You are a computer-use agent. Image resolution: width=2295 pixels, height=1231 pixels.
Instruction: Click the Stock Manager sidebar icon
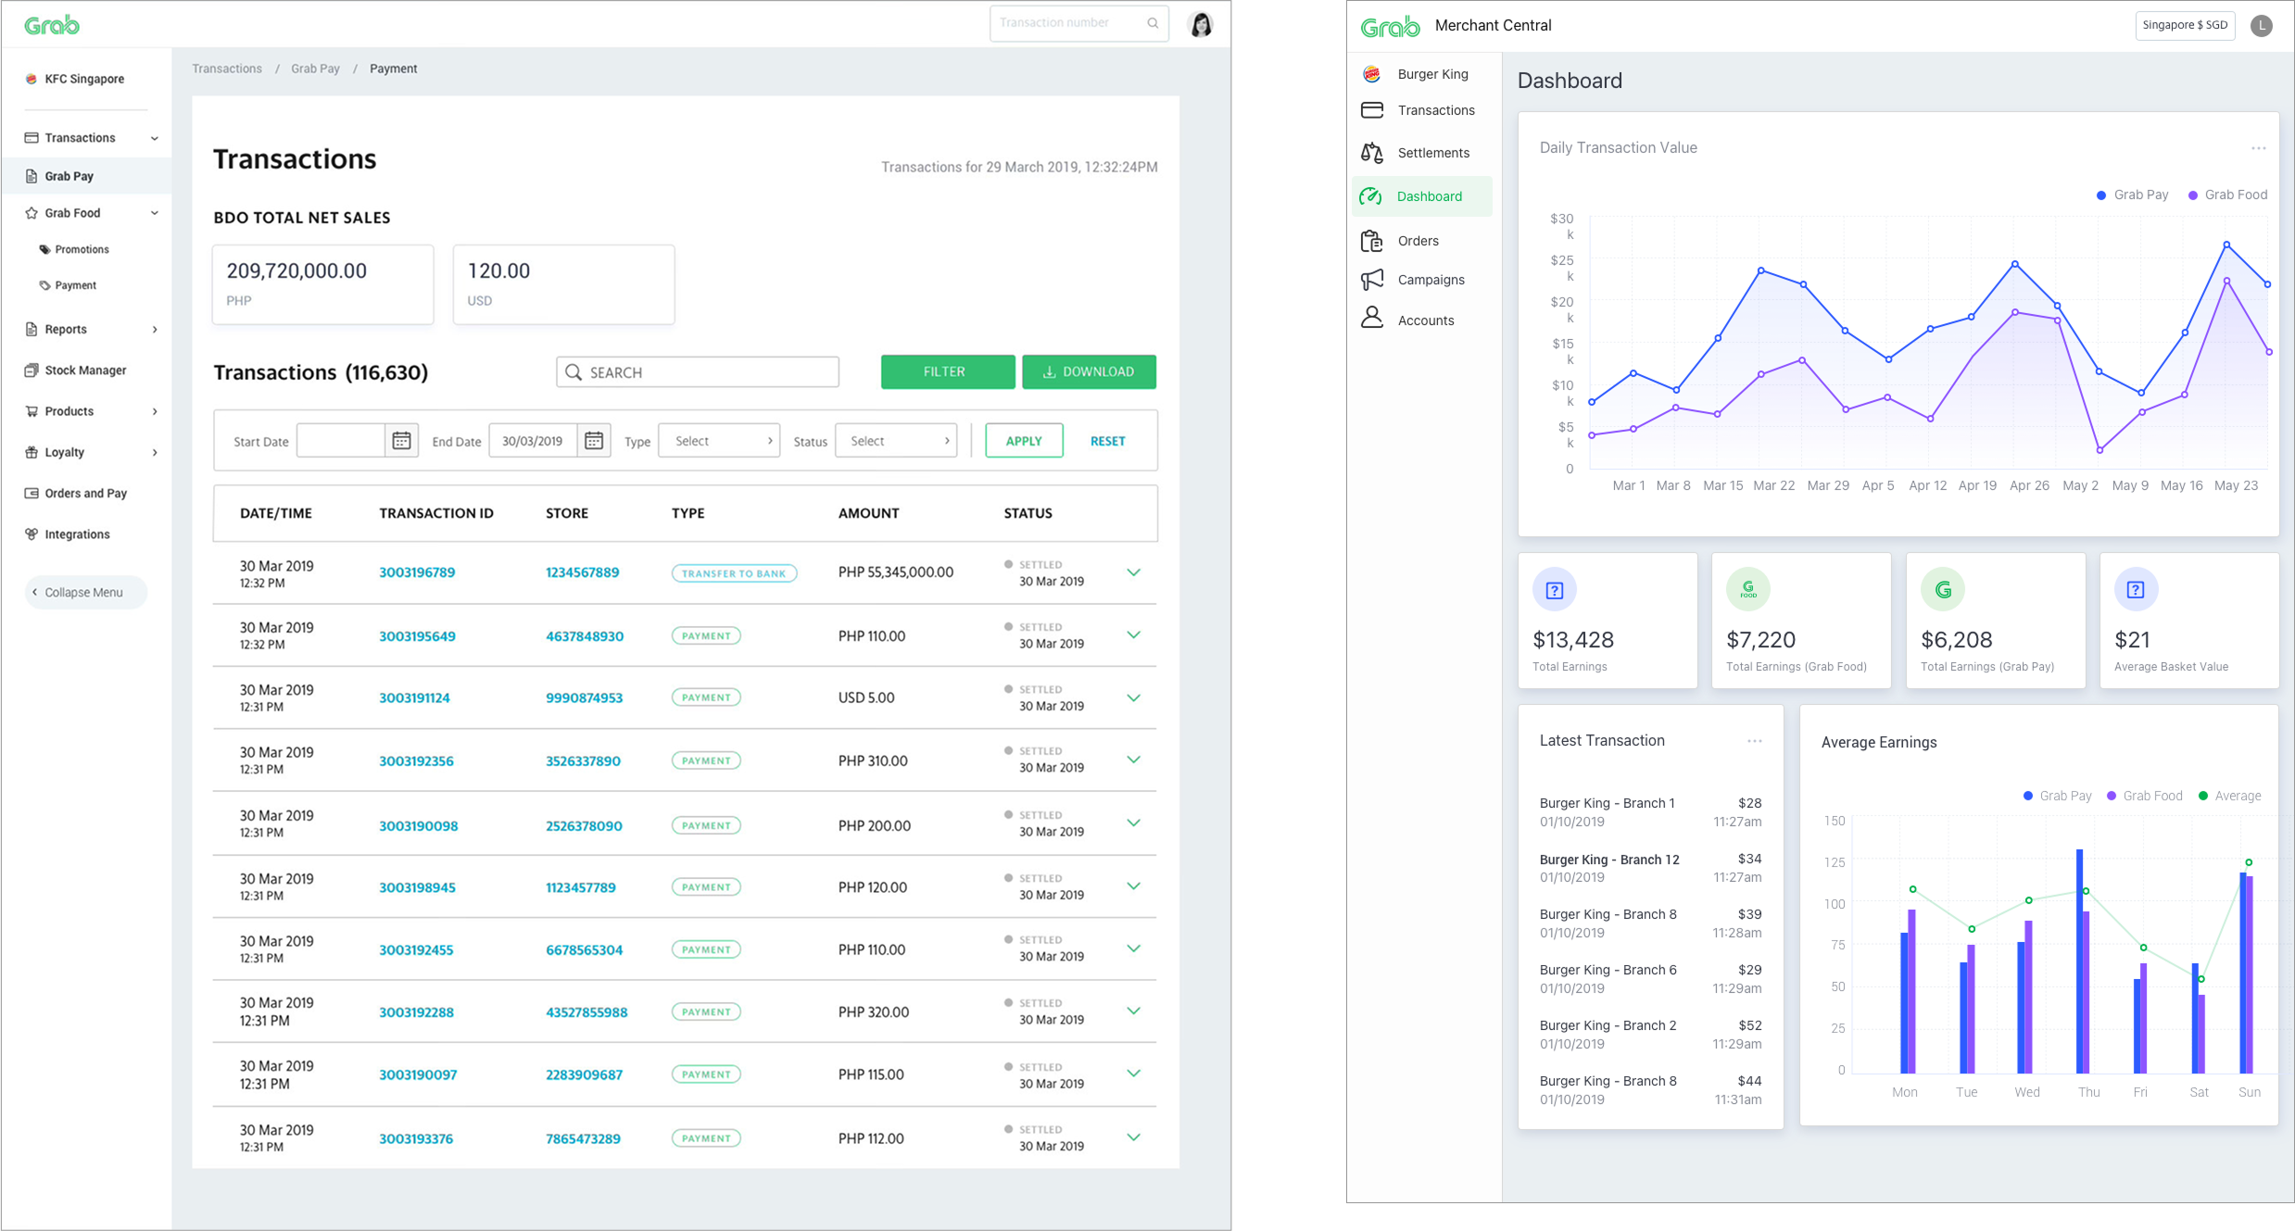tap(32, 371)
